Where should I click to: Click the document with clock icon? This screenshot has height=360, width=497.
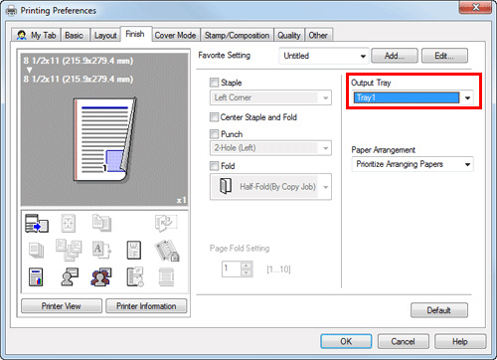[x=135, y=276]
